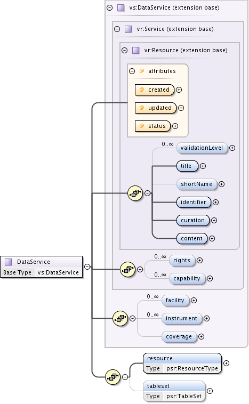Select the facility element node
This screenshot has height=404, width=249.
tap(175, 301)
